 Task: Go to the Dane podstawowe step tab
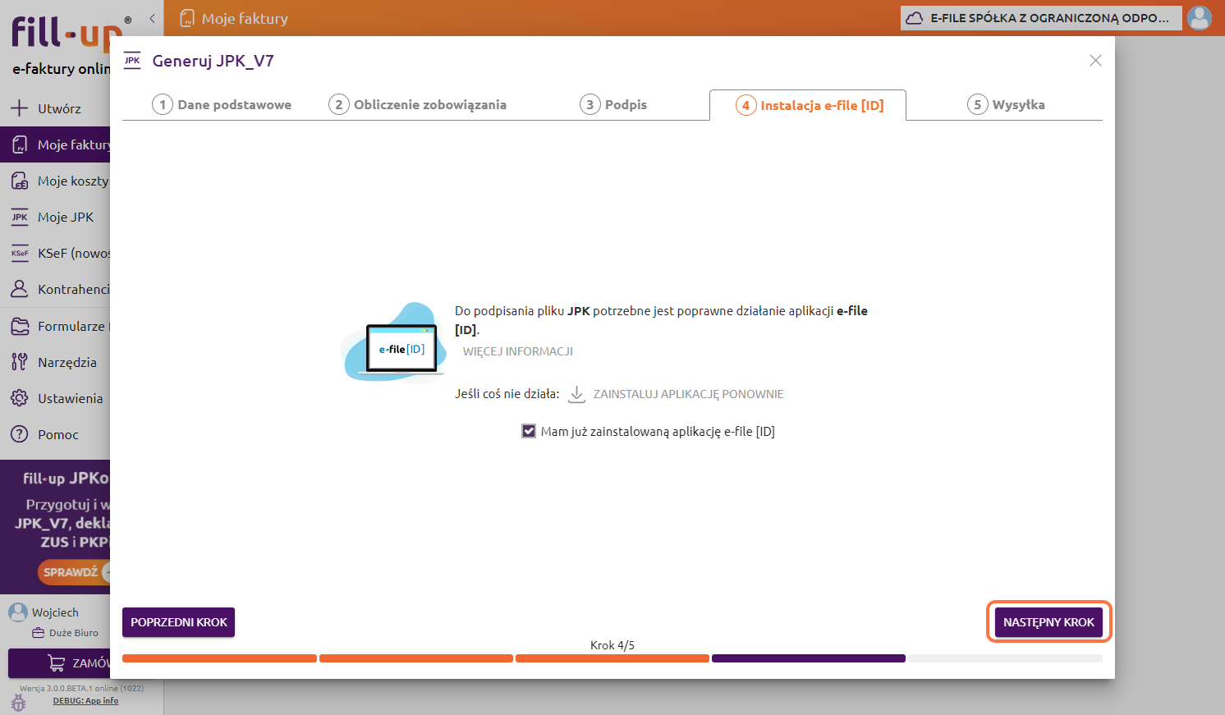(x=222, y=105)
